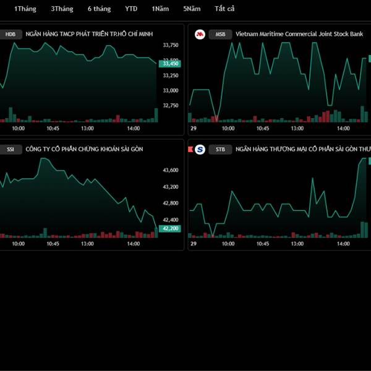Click the HDB ticker badge
The width and height of the screenshot is (371, 371).
(x=11, y=34)
